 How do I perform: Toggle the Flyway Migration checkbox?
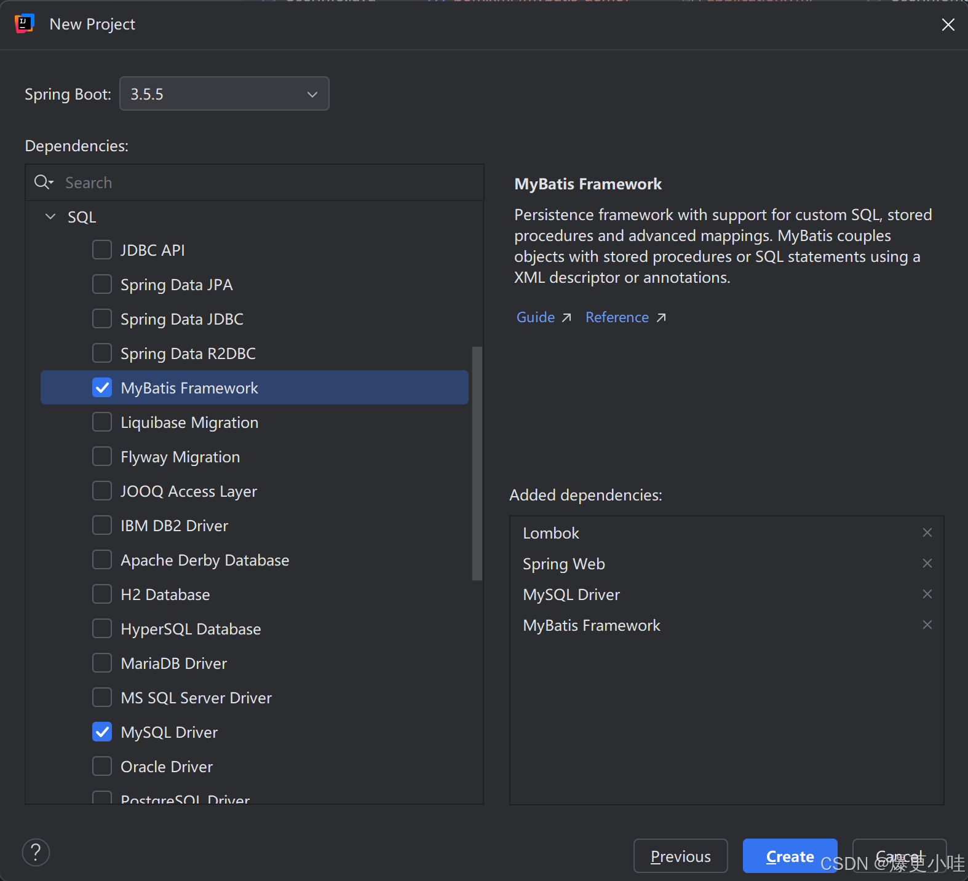[x=102, y=456]
